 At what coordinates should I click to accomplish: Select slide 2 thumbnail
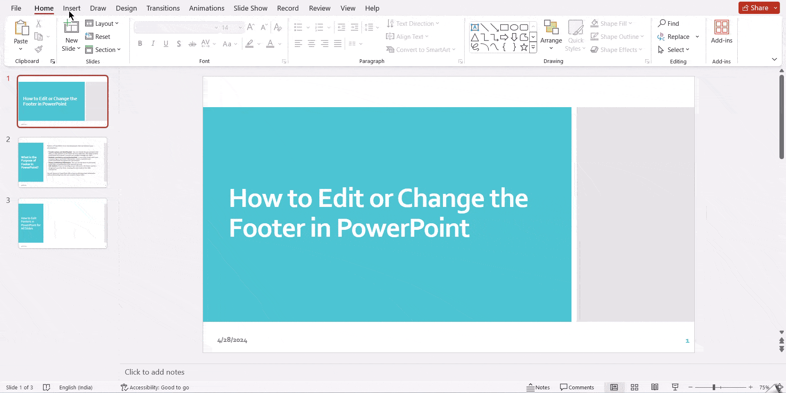(x=63, y=162)
